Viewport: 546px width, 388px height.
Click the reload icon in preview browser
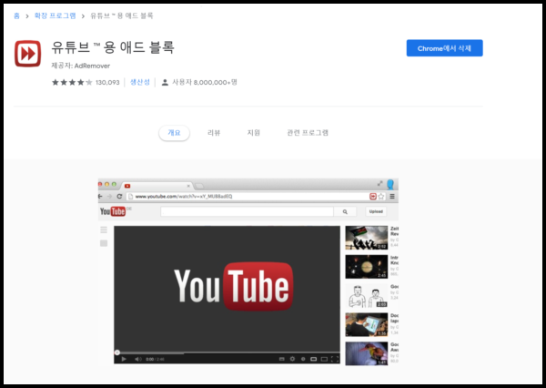(x=119, y=196)
